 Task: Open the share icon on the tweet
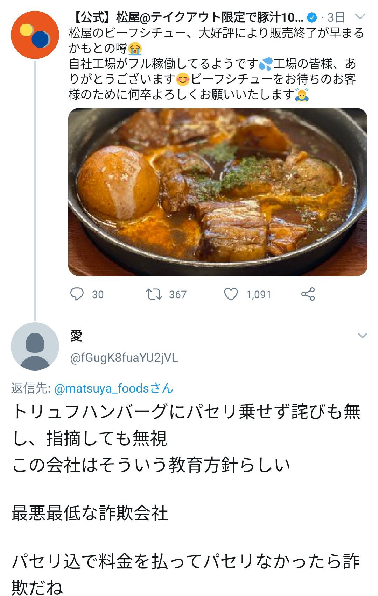click(308, 294)
